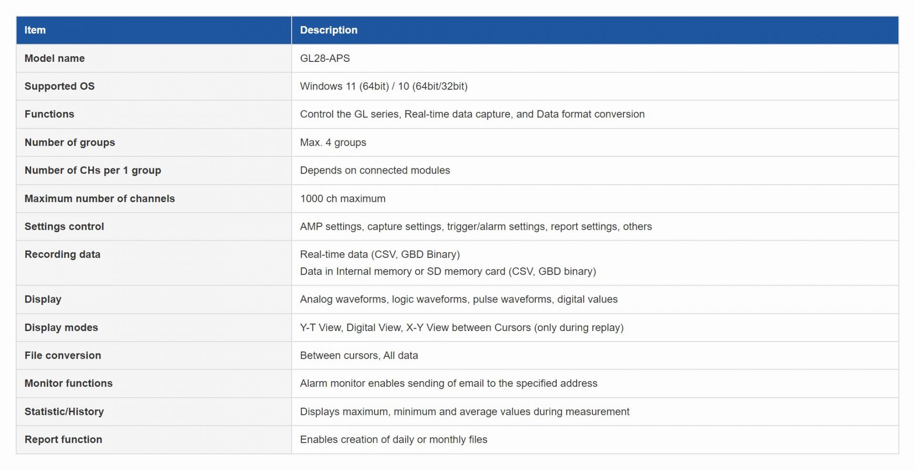Image resolution: width=915 pixels, height=470 pixels.
Task: Select "Enables creation of daily or monthly files"
Action: click(x=393, y=440)
